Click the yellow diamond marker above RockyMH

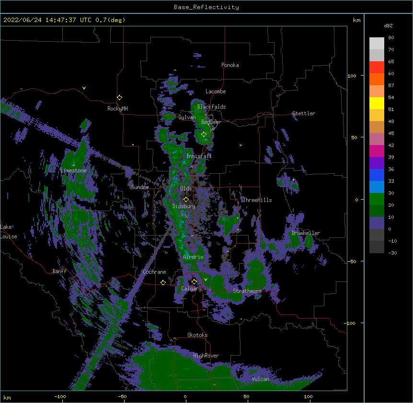pyautogui.click(x=120, y=98)
